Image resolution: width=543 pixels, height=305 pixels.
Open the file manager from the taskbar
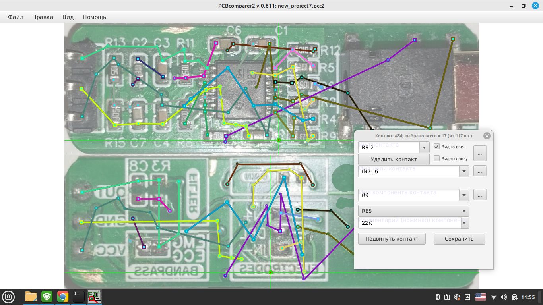point(31,297)
